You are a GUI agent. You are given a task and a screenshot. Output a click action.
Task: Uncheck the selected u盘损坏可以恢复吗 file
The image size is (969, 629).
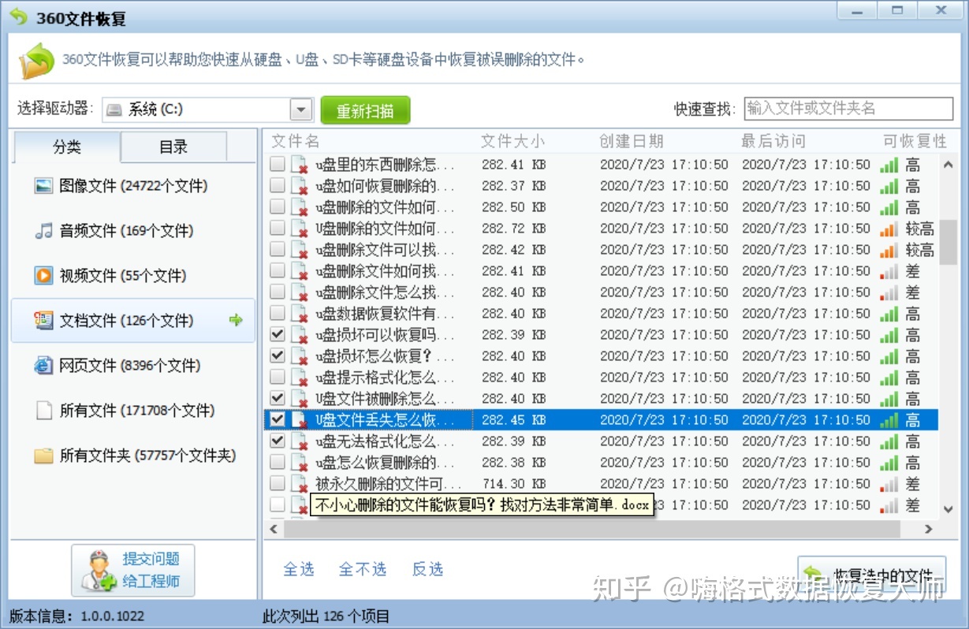278,334
